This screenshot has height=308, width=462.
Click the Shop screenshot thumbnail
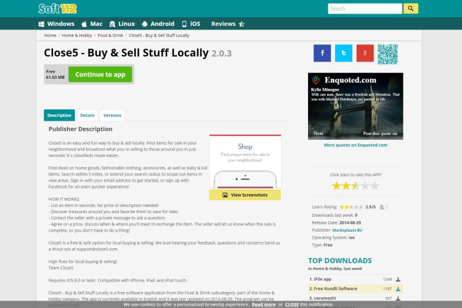pos(245,162)
